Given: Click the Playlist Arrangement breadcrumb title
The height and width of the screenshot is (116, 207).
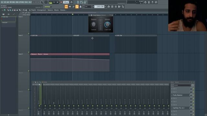Looking at the screenshot, I should [x=38, y=10].
